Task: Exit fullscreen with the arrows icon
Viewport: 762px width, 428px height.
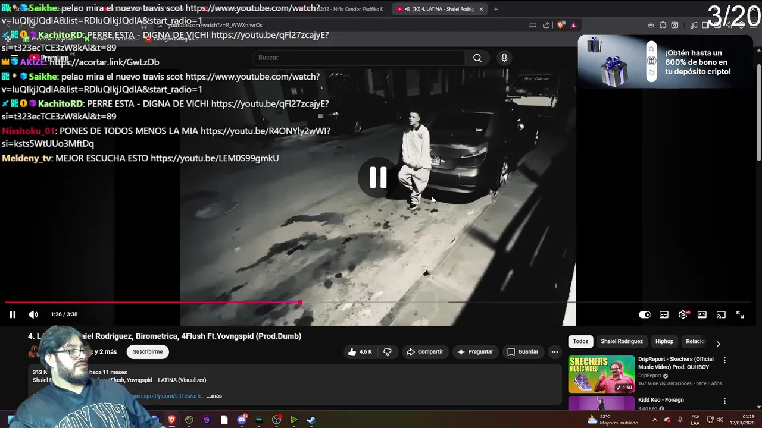Action: tap(740, 314)
